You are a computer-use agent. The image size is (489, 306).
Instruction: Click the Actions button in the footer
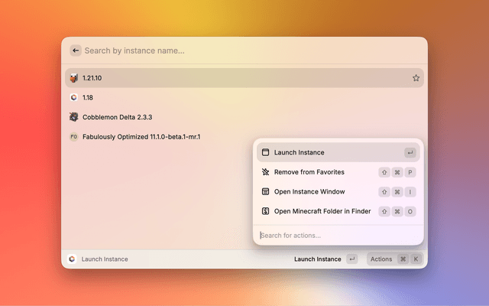tap(381, 259)
